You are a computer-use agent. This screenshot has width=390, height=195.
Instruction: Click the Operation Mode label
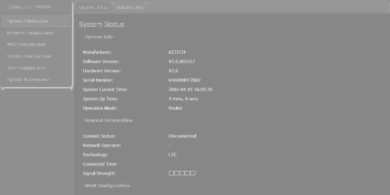[x=100, y=108]
